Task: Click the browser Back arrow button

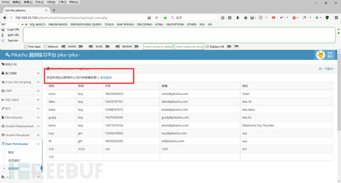Action: click(x=4, y=18)
